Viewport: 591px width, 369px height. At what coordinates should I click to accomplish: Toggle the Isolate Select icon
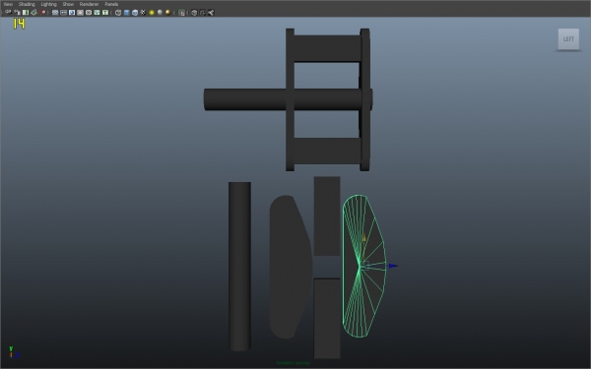tap(181, 13)
